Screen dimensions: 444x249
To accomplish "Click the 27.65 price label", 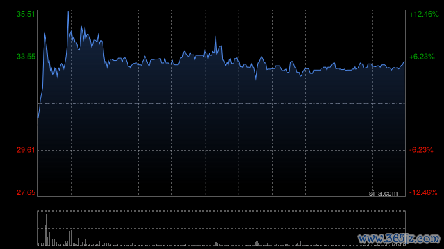I will (26, 192).
